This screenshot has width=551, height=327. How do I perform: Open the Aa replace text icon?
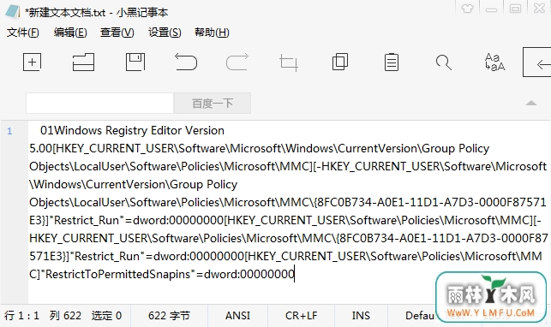(494, 62)
